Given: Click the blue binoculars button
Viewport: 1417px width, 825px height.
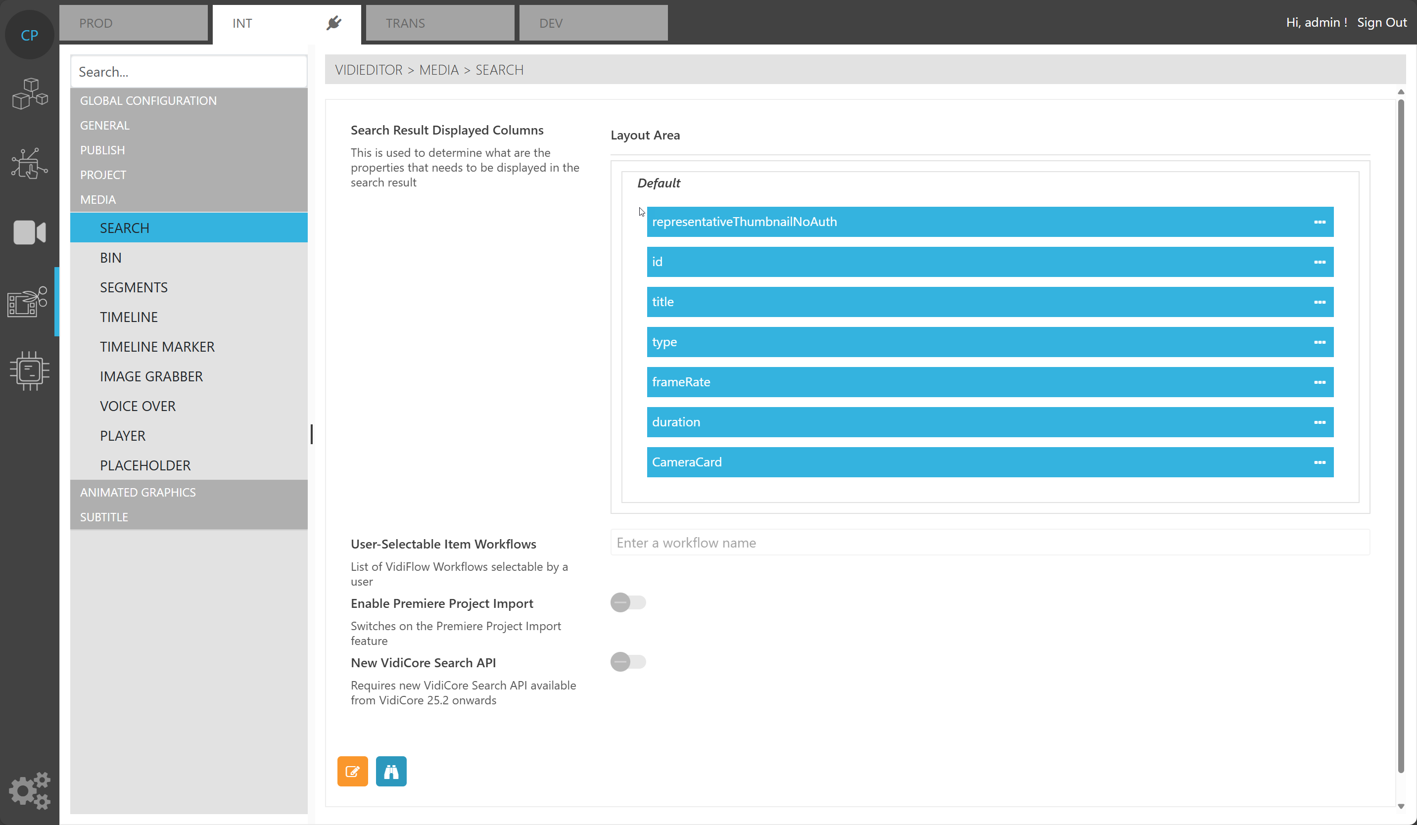Looking at the screenshot, I should (x=391, y=771).
